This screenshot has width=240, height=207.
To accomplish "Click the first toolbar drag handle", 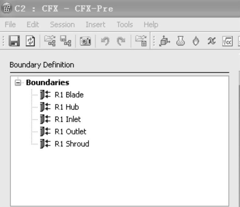I will pyautogui.click(x=4, y=41).
